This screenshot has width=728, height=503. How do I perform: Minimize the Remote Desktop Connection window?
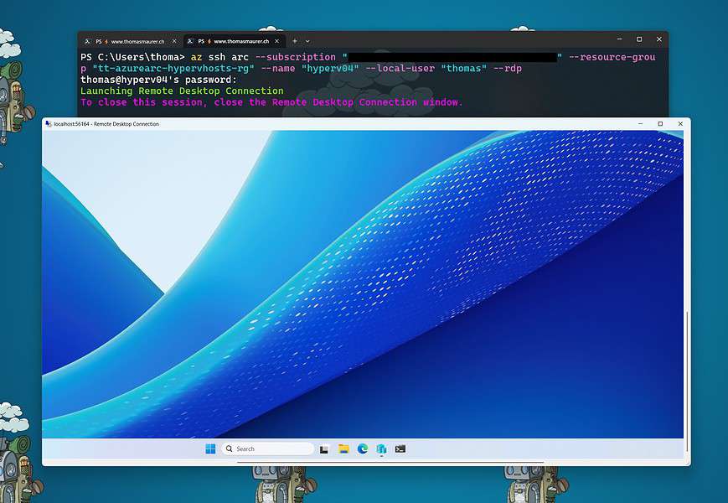pos(640,123)
